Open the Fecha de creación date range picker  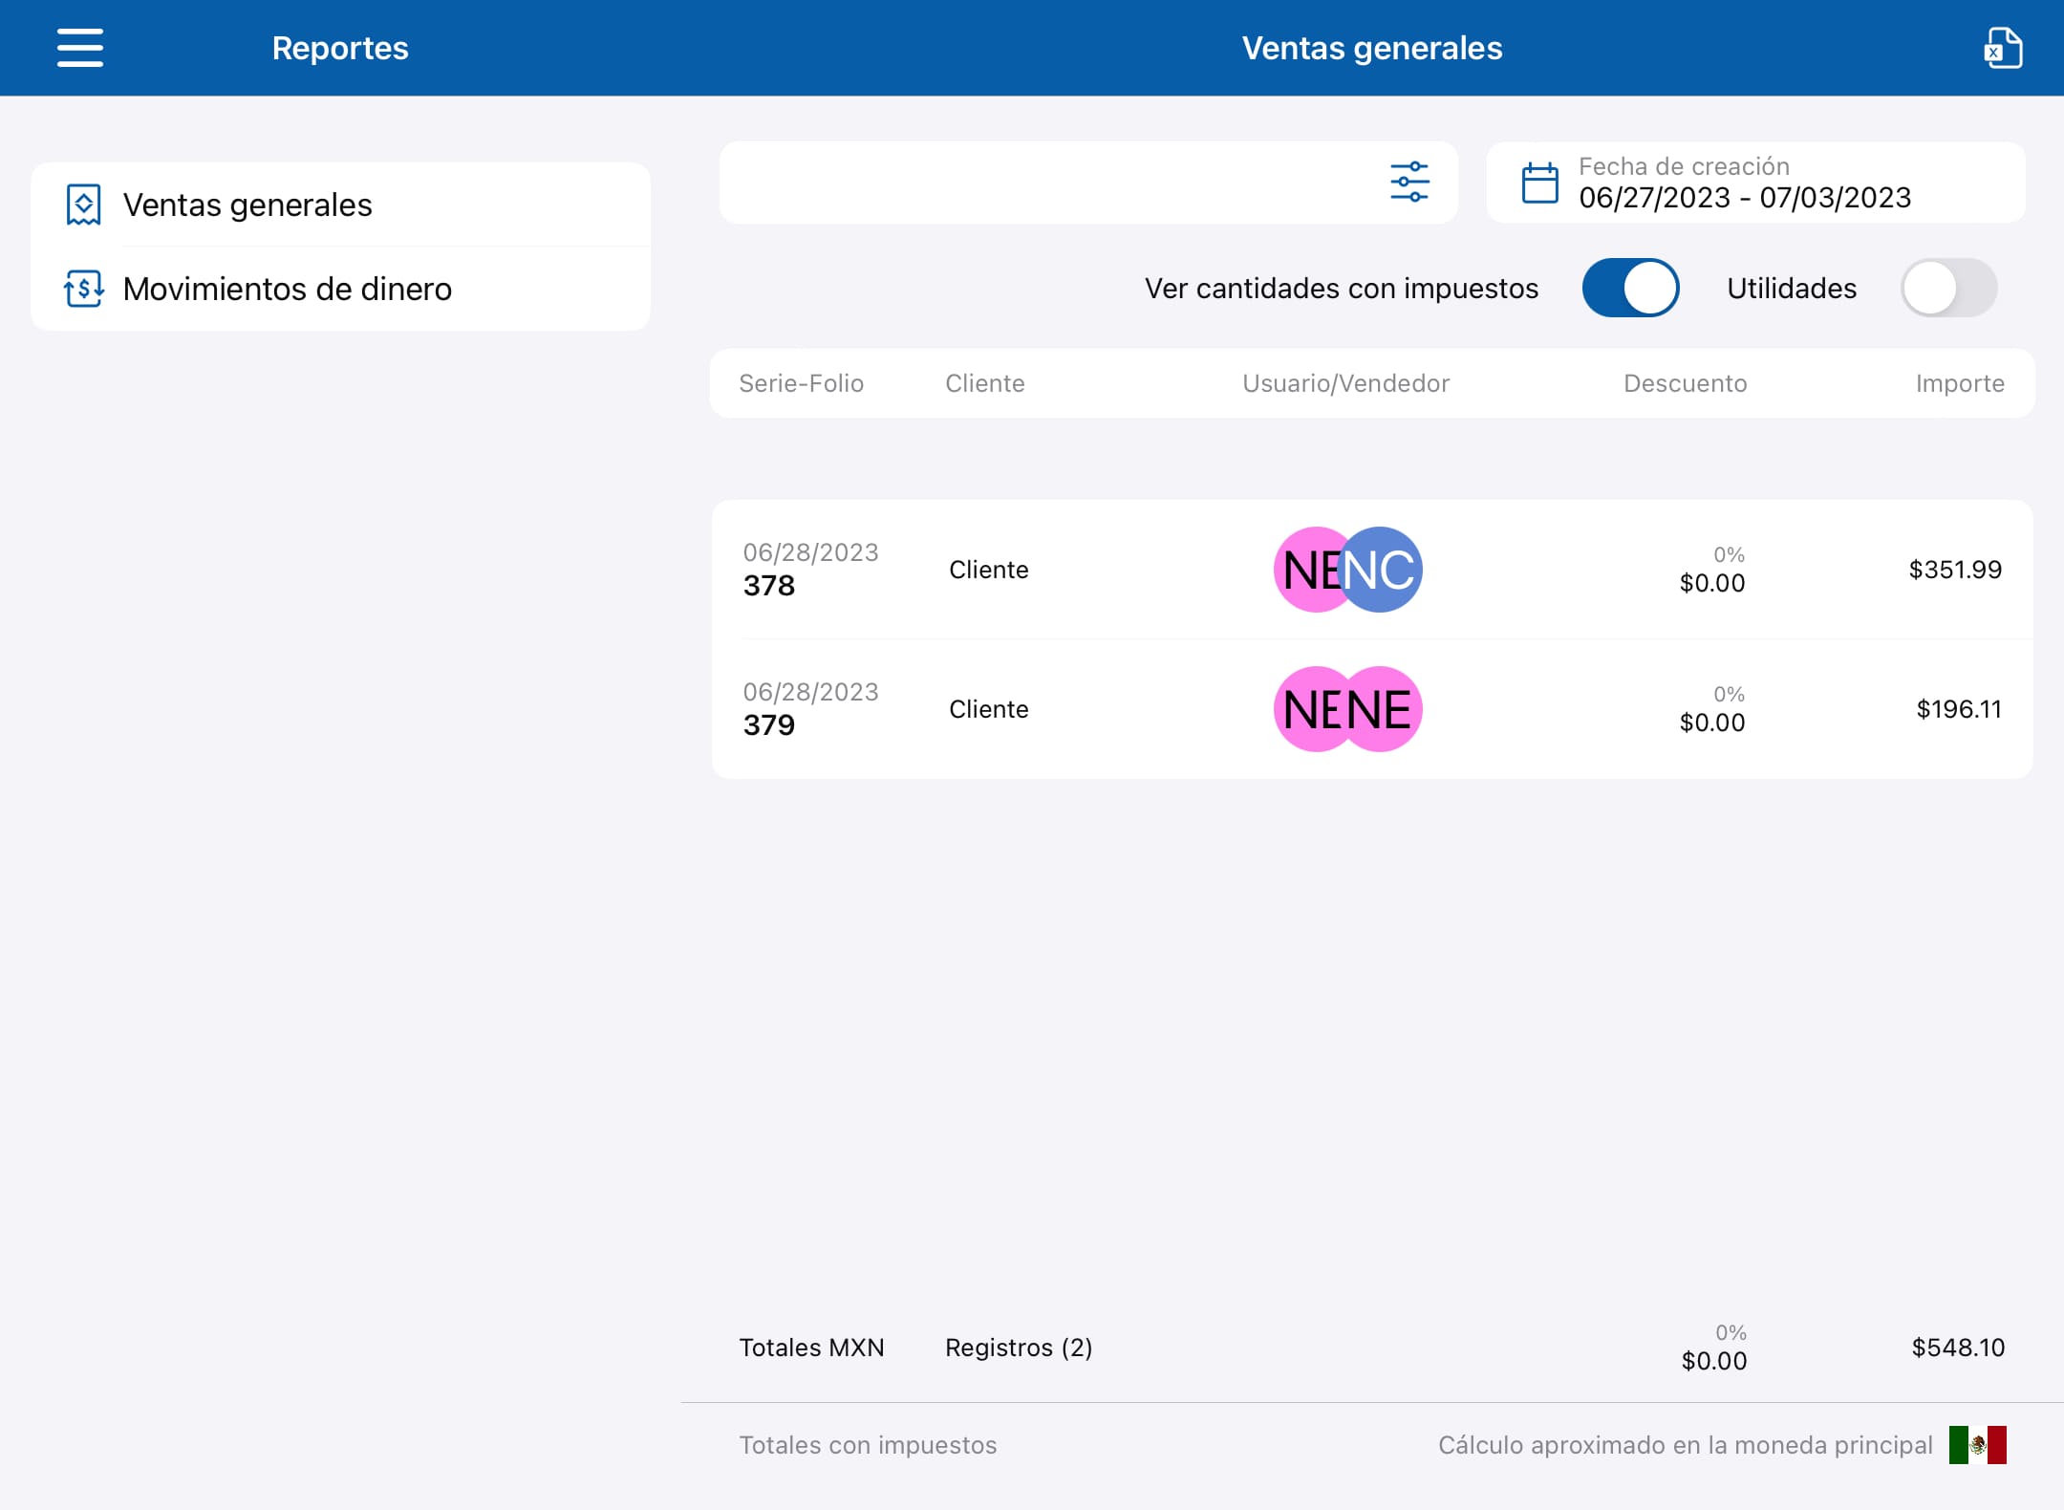tap(1755, 183)
